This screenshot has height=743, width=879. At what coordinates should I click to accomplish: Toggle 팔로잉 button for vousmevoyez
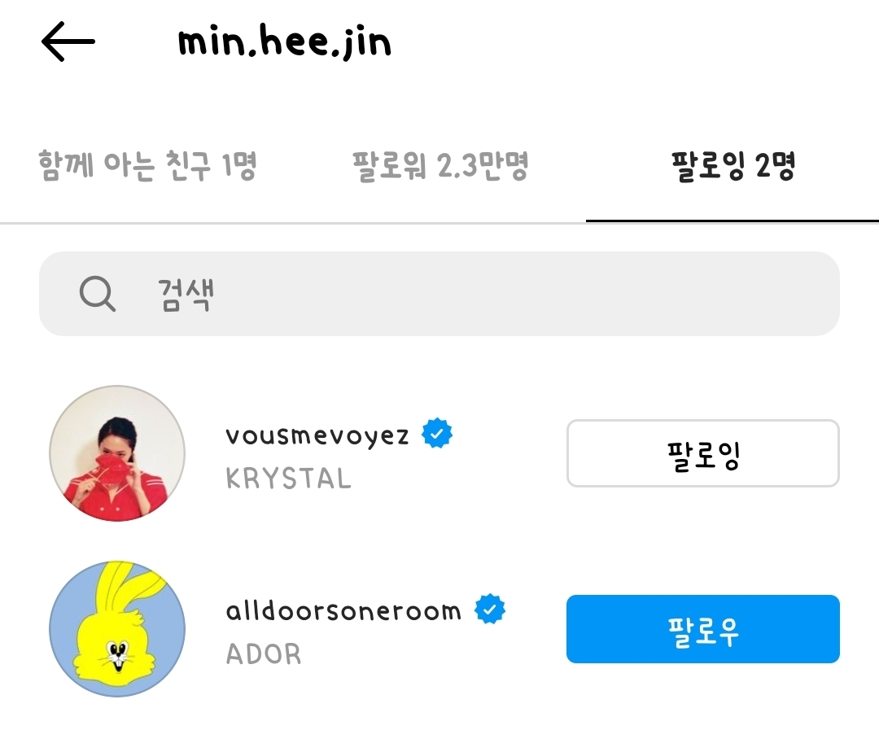[x=703, y=453]
